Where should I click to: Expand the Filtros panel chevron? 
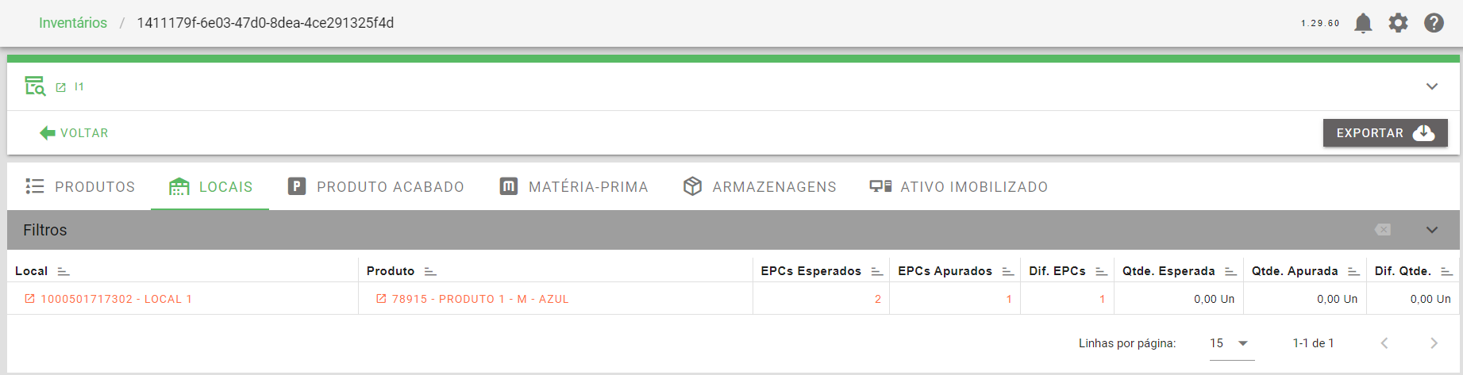click(x=1432, y=230)
